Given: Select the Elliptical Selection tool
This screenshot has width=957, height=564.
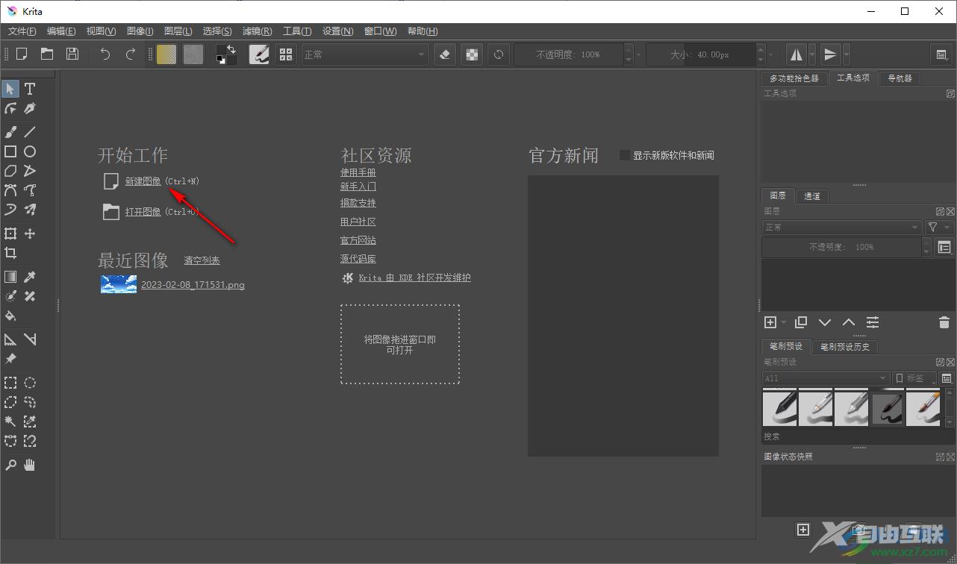Looking at the screenshot, I should pos(30,383).
